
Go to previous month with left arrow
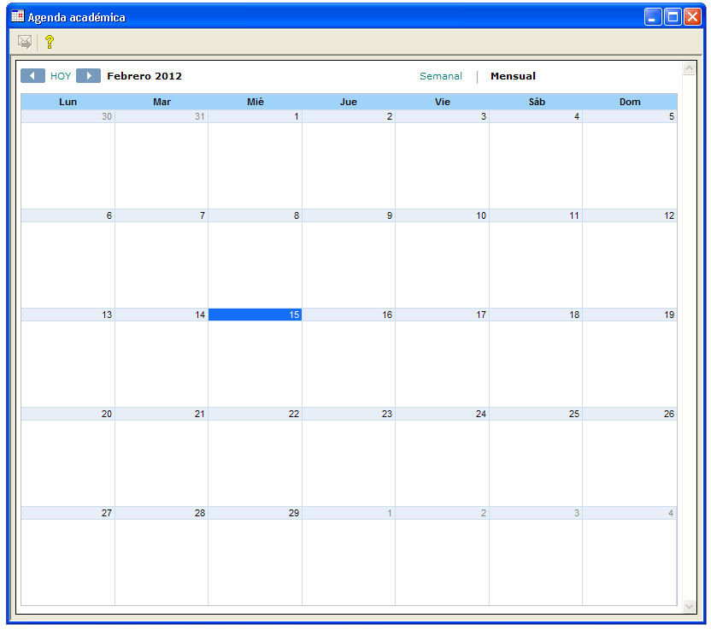coord(32,76)
